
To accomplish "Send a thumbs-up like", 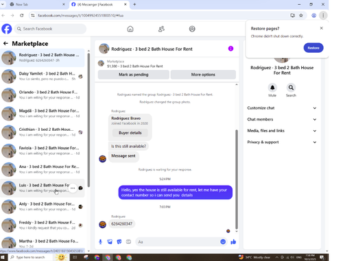I will [233, 242].
